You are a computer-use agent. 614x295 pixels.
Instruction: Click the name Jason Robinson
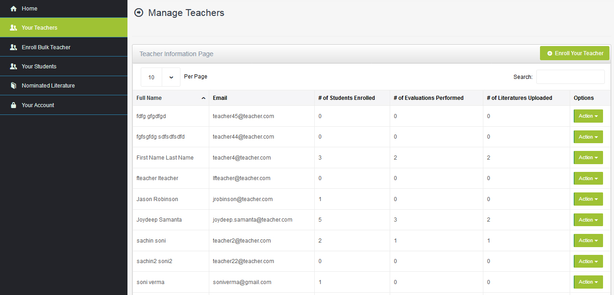click(157, 199)
